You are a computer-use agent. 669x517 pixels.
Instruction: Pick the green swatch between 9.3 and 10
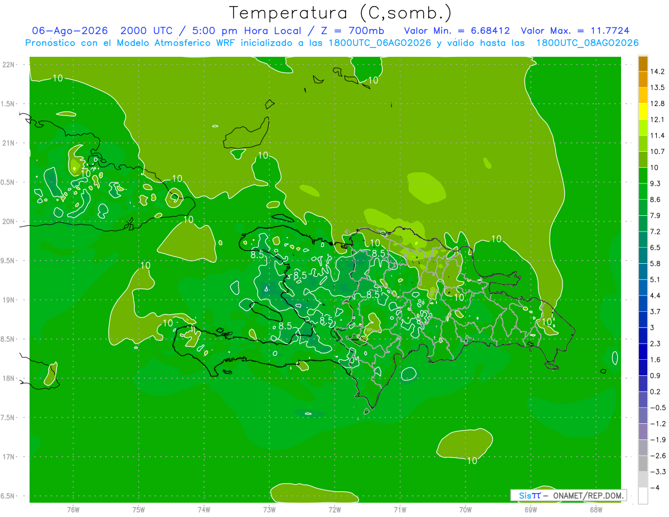(x=643, y=176)
